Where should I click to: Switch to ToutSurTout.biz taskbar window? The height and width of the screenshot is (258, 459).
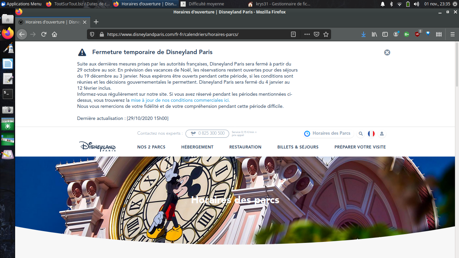[78, 4]
